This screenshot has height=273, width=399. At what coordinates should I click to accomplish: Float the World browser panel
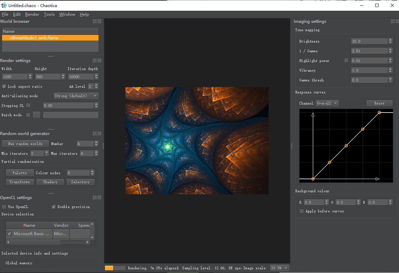(95, 21)
